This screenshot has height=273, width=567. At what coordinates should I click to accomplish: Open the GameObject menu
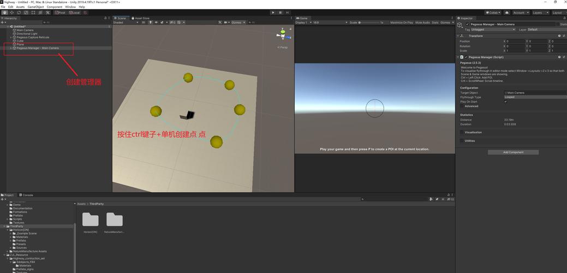tap(36, 7)
